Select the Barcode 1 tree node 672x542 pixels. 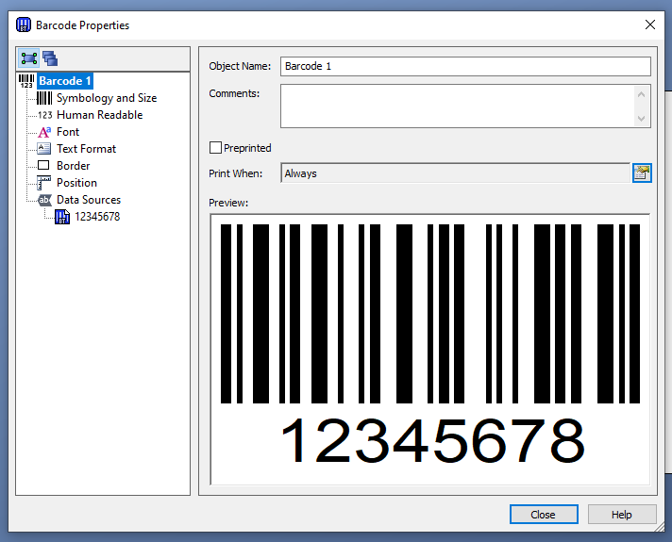[x=65, y=81]
